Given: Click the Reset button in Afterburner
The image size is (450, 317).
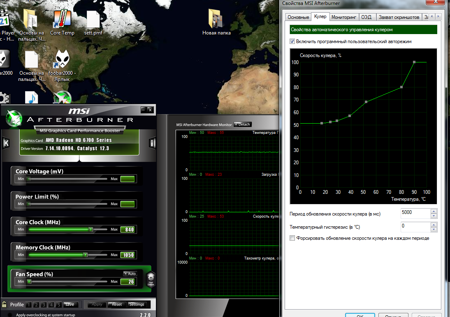Looking at the screenshot, I should pos(116,304).
